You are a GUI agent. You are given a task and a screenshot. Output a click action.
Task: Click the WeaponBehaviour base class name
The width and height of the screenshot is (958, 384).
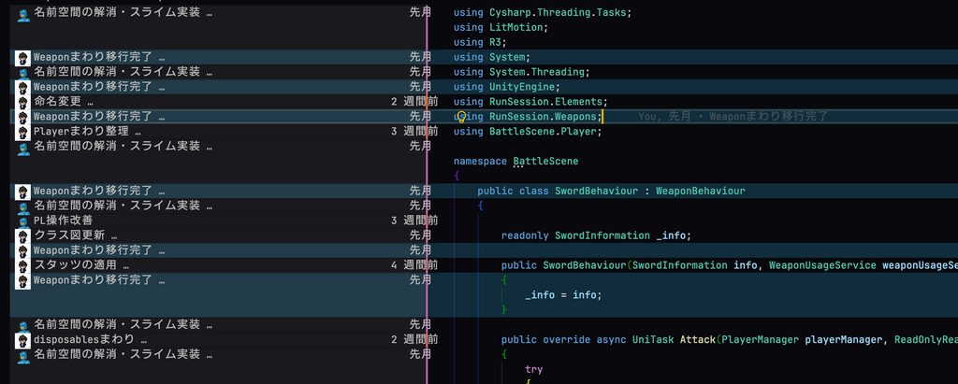click(x=700, y=191)
